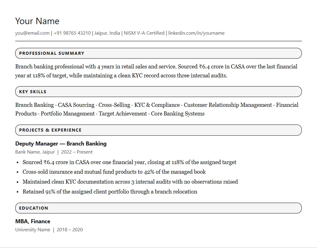Click bullet 'Cross-sold insurance and mutual fund'
Image resolution: width=317 pixels, height=248 pixels.
(x=114, y=172)
